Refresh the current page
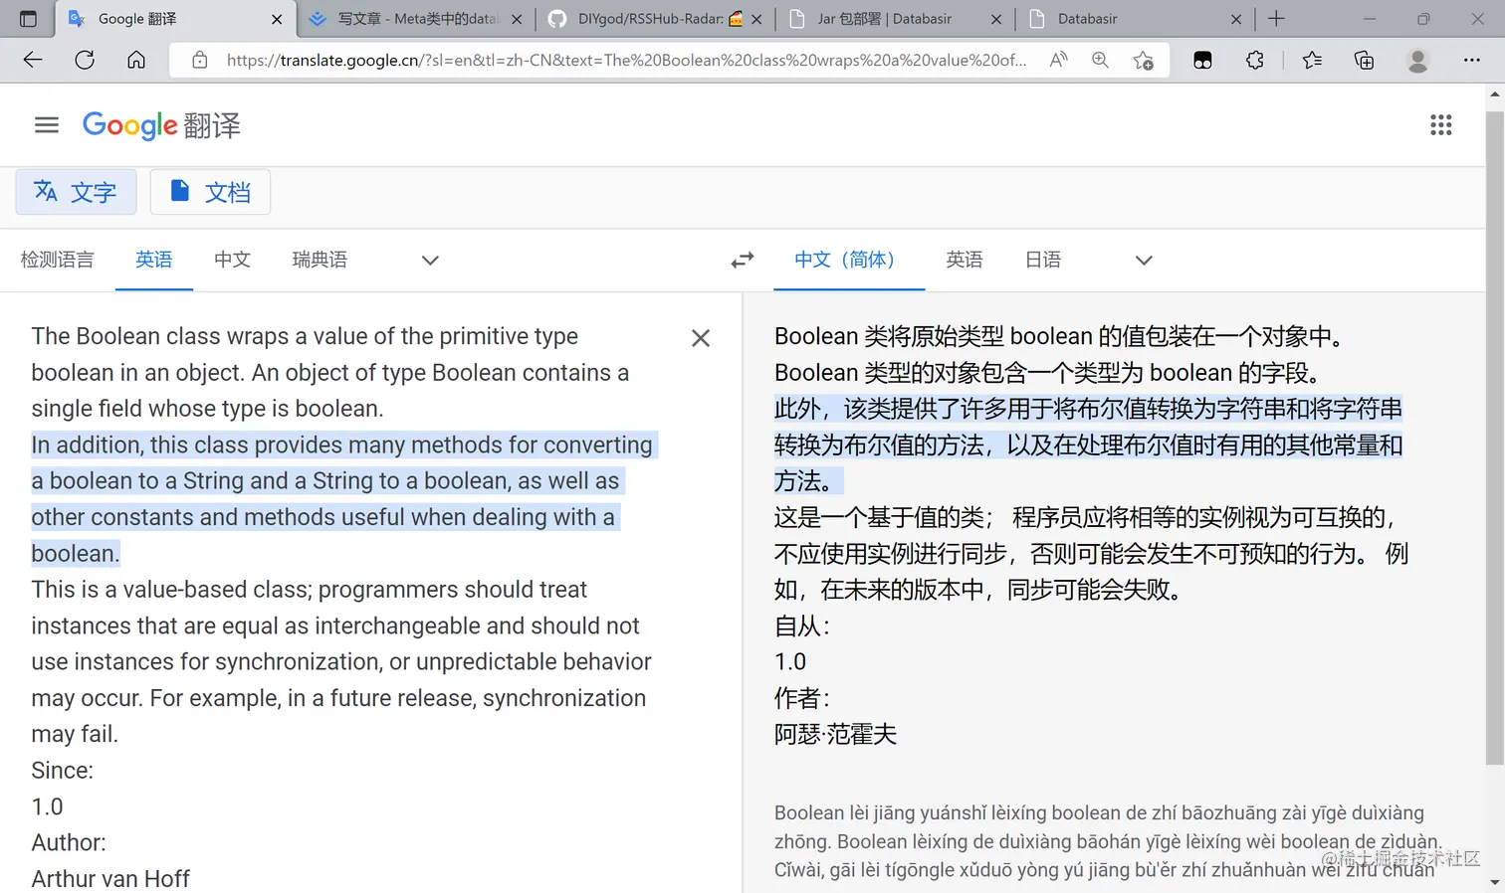 click(x=85, y=60)
